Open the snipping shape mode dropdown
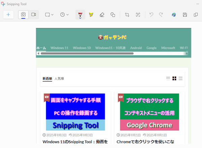 pos(49,15)
